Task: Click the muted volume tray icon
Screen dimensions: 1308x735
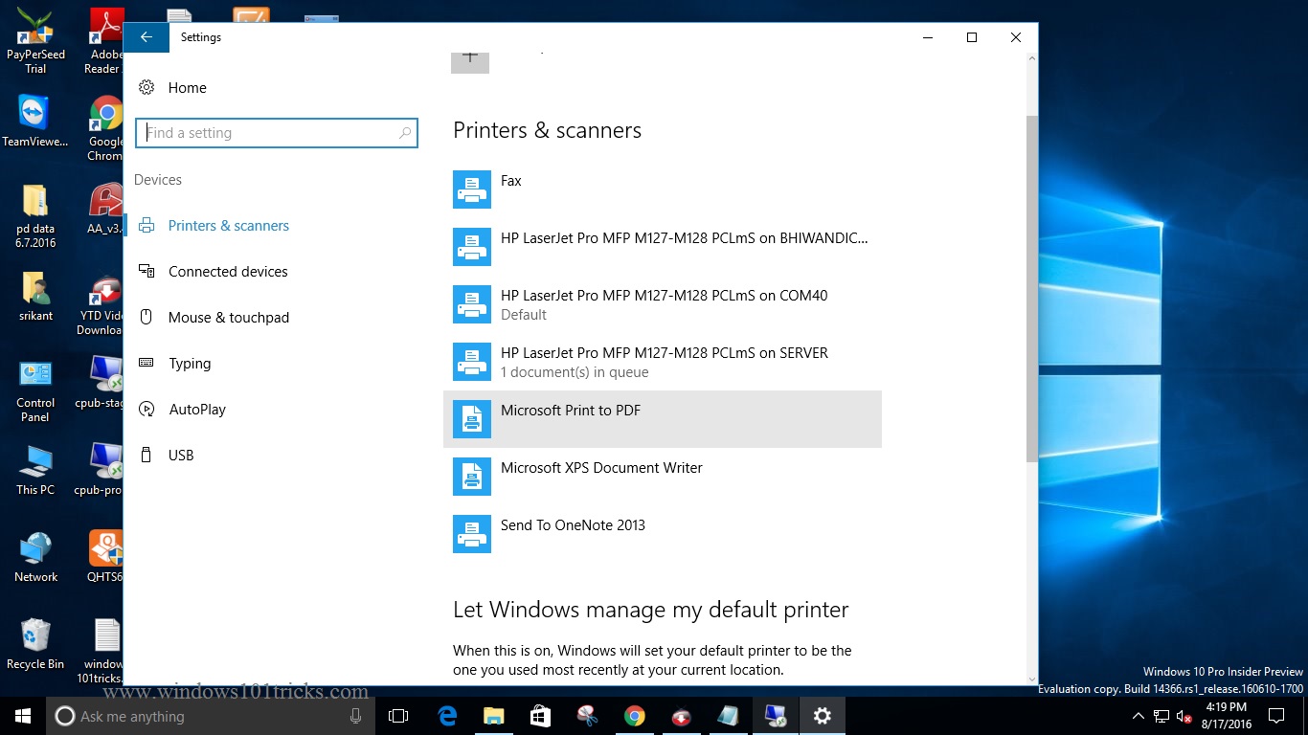Action: (1184, 716)
